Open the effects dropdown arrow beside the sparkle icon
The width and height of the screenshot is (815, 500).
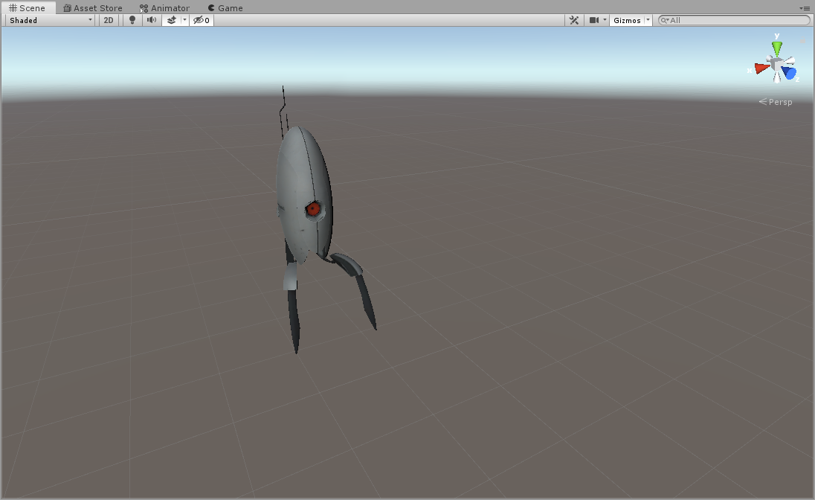click(184, 20)
